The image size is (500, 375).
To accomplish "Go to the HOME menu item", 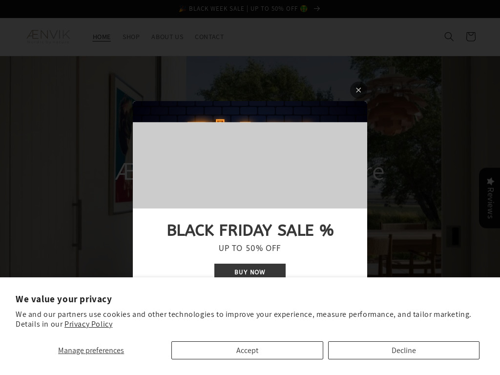I will [x=102, y=37].
